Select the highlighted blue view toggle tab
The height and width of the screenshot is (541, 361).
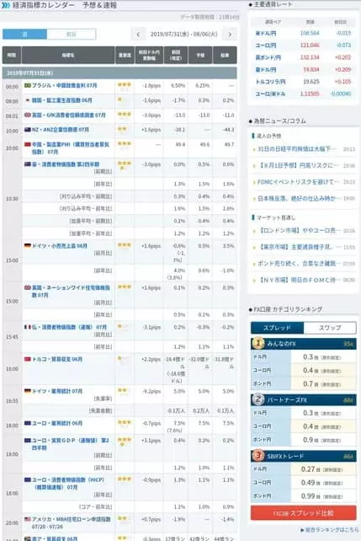click(24, 35)
